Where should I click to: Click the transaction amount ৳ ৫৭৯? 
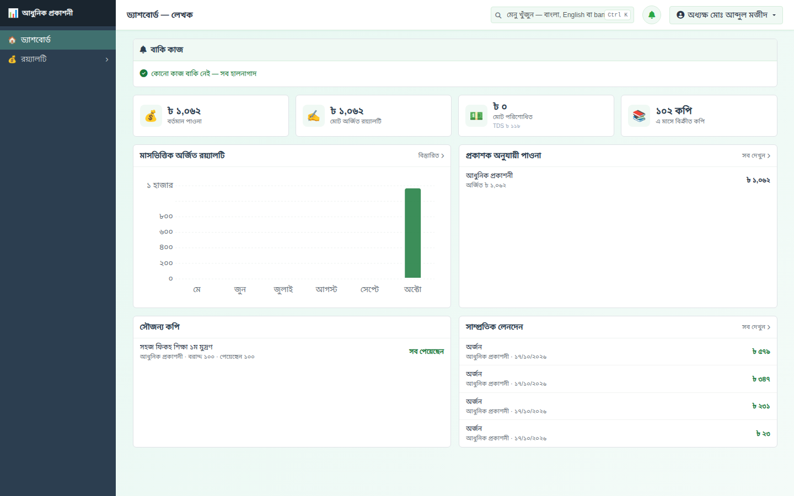pyautogui.click(x=761, y=352)
